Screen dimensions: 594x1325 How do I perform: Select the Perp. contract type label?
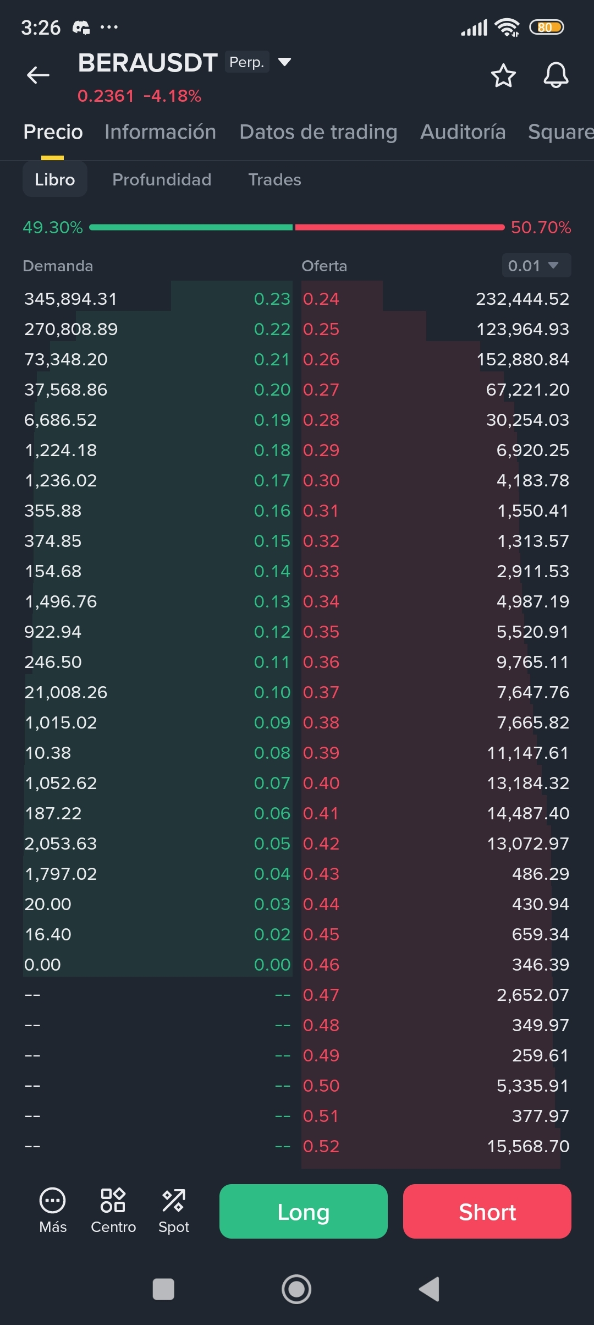[247, 62]
